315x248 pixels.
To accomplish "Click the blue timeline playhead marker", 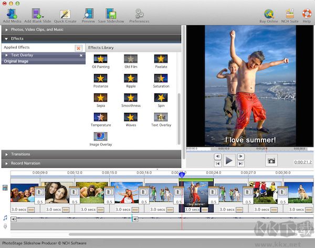I will point(182,175).
